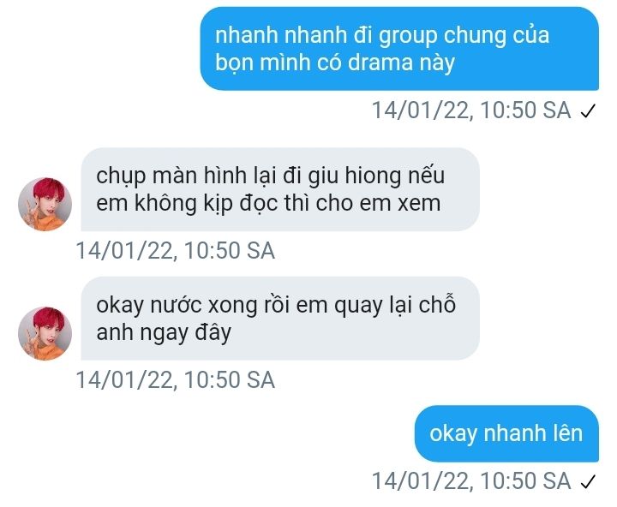The width and height of the screenshot is (617, 507).
Task: Tap the blue 'okay nhanh lên' message bubble
Action: [x=506, y=433]
